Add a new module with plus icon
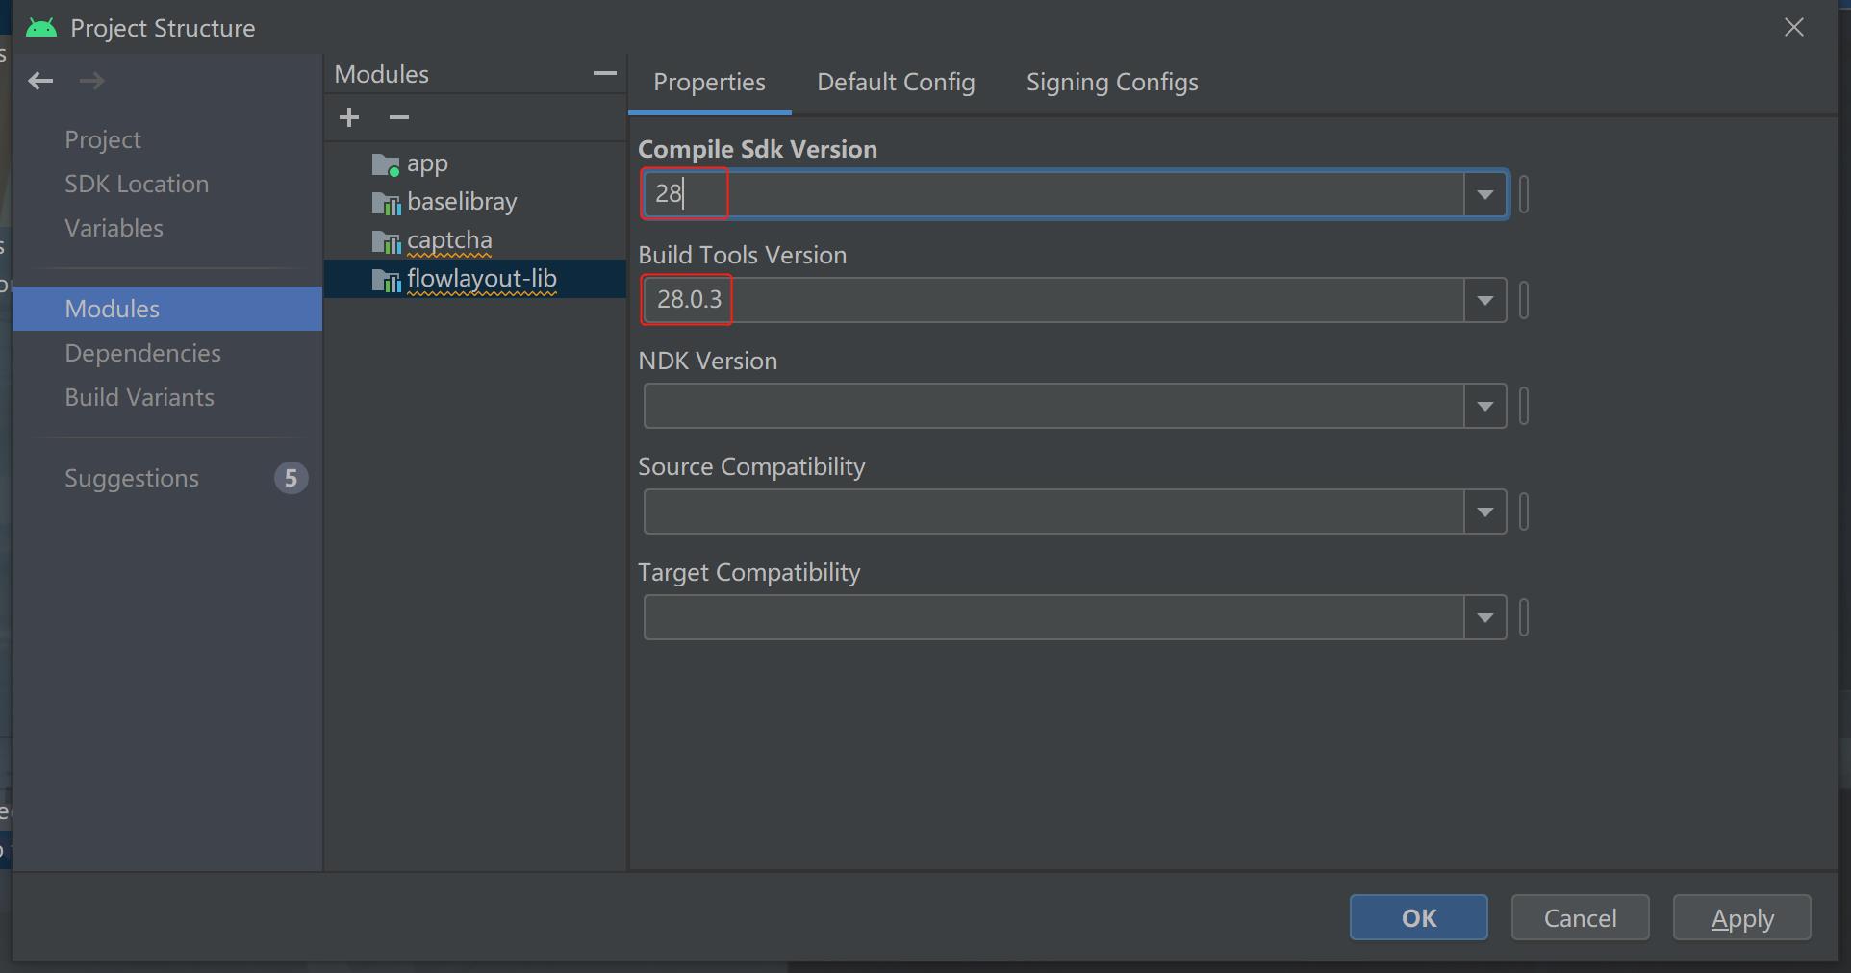The height and width of the screenshot is (973, 1851). [x=349, y=117]
